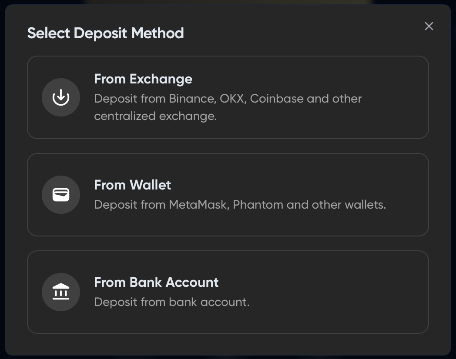Click the download arrow icon beside From Exchange
Screen dimensions: 456x359
[x=61, y=97]
